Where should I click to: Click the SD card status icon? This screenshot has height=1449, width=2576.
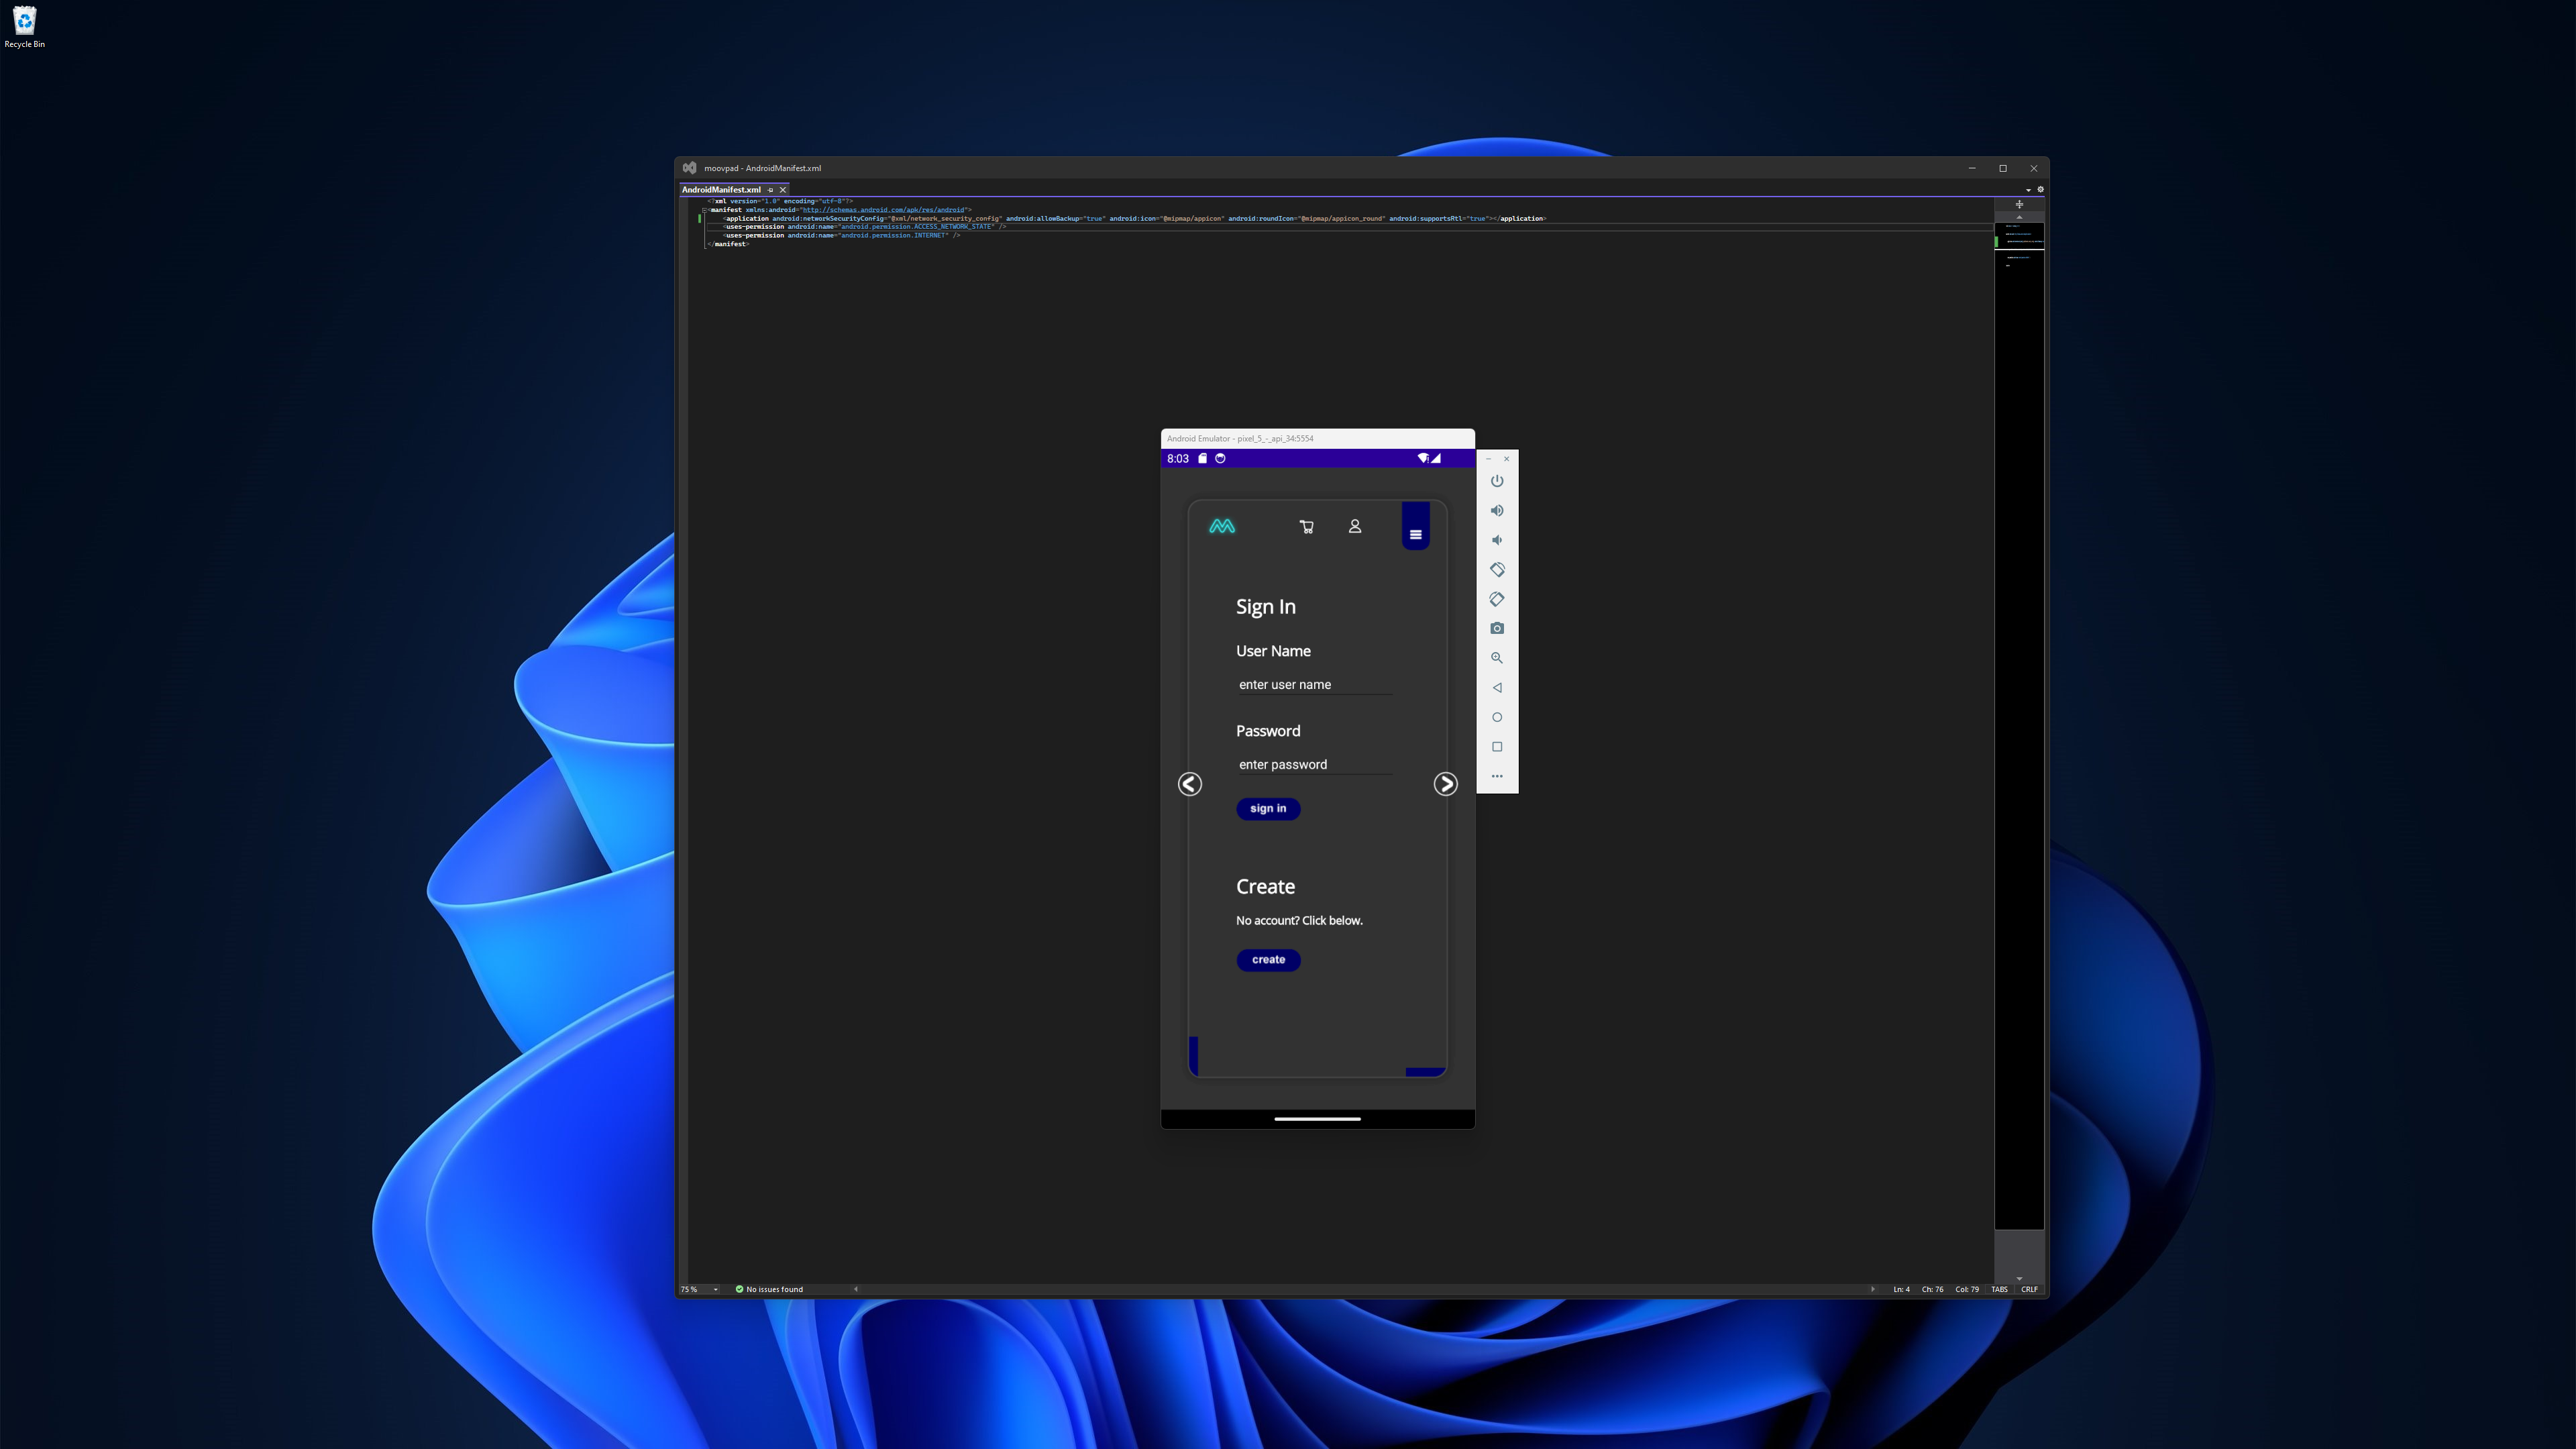[x=1203, y=459]
